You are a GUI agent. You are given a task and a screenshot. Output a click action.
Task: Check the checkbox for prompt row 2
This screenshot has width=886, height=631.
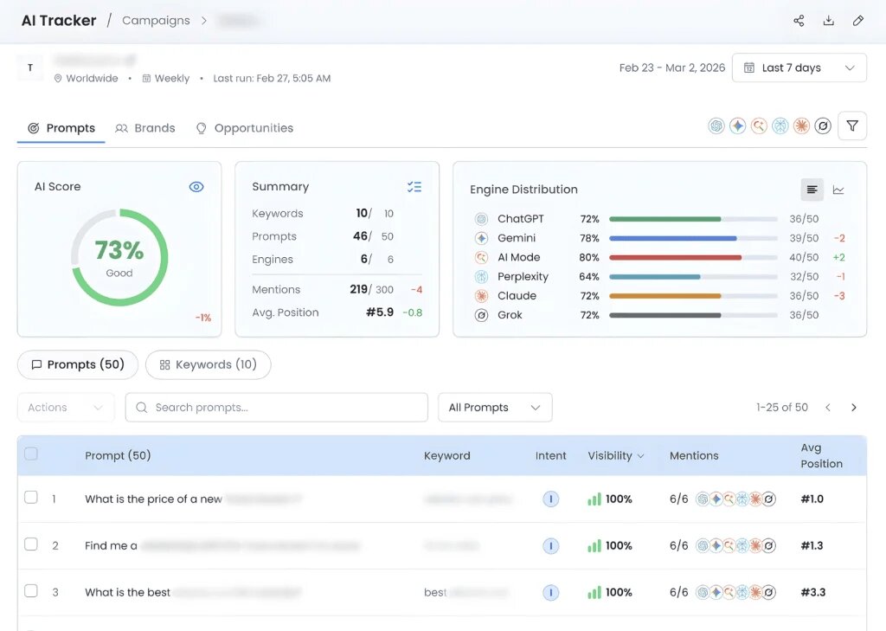(x=31, y=544)
